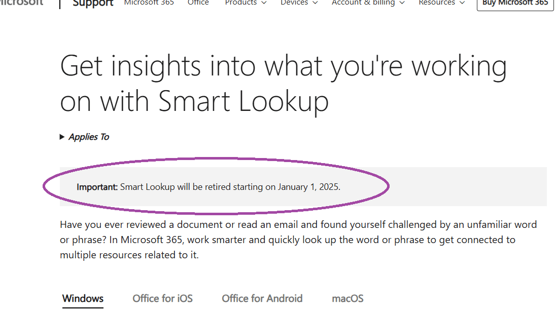Viewport: 557px width, 314px height.
Task: Open the Devices dropdown menu
Action: 299,3
